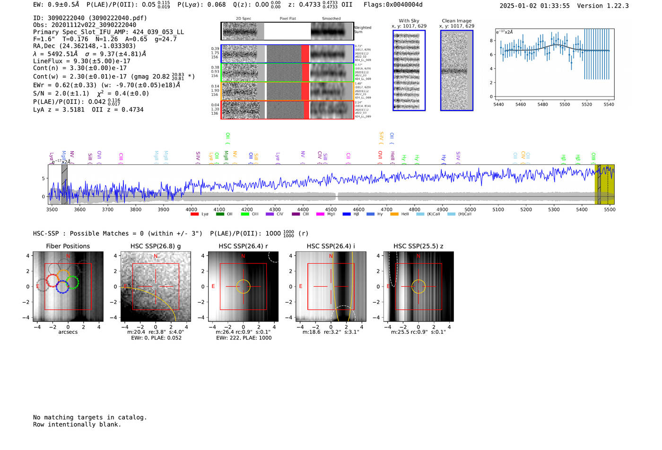Image resolution: width=662 pixels, height=450 pixels.
Task: Open the HSC SSP(26.4) i image
Action: pos(331,287)
